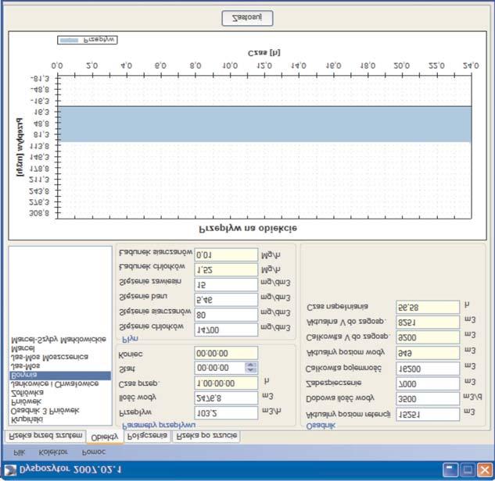Click the Całkowita pojemność field 16200
The width and height of the screenshot is (495, 481).
coord(428,368)
